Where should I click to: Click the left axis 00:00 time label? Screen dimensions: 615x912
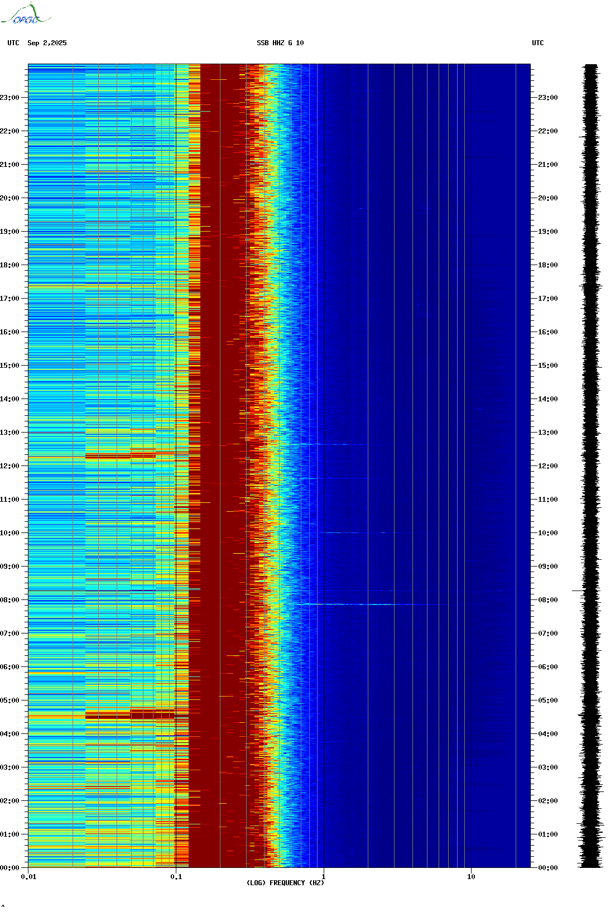tap(9, 868)
